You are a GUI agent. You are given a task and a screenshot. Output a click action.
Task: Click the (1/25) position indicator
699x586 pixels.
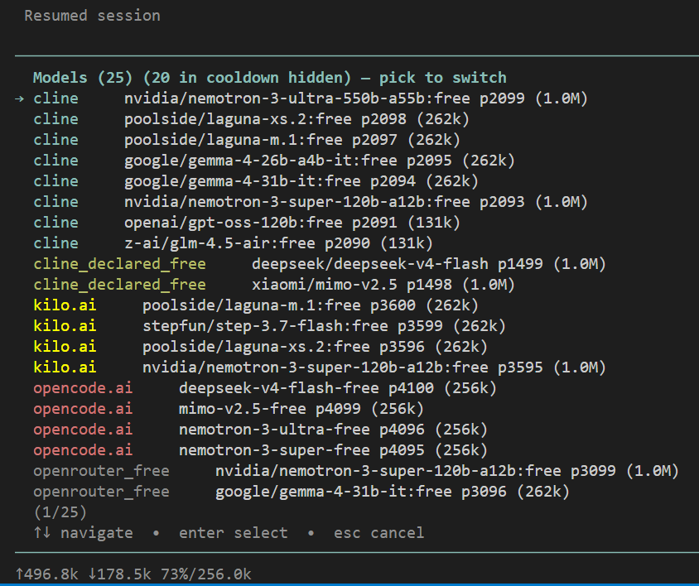tap(60, 512)
